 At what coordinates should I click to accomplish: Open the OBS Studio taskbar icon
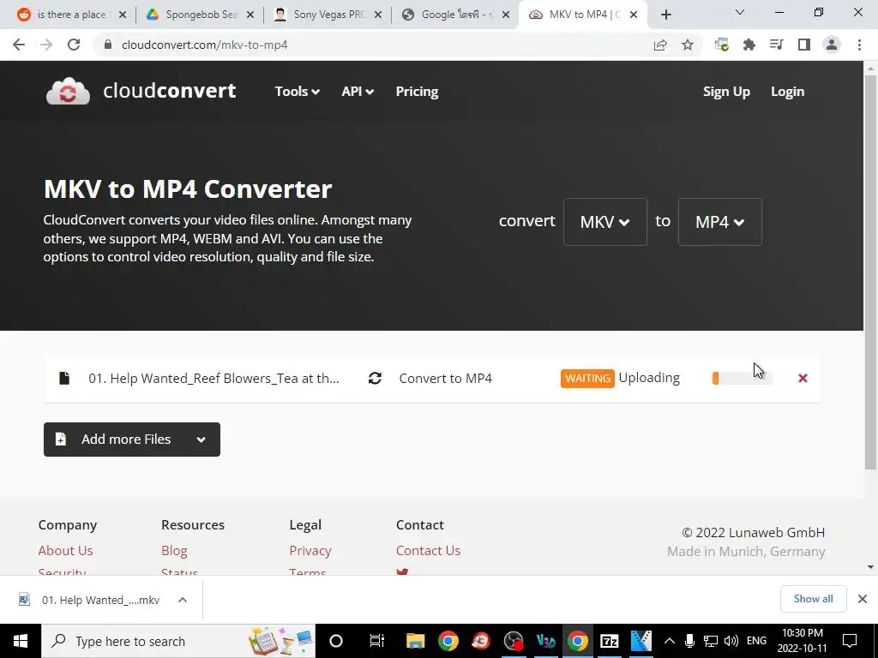[513, 641]
